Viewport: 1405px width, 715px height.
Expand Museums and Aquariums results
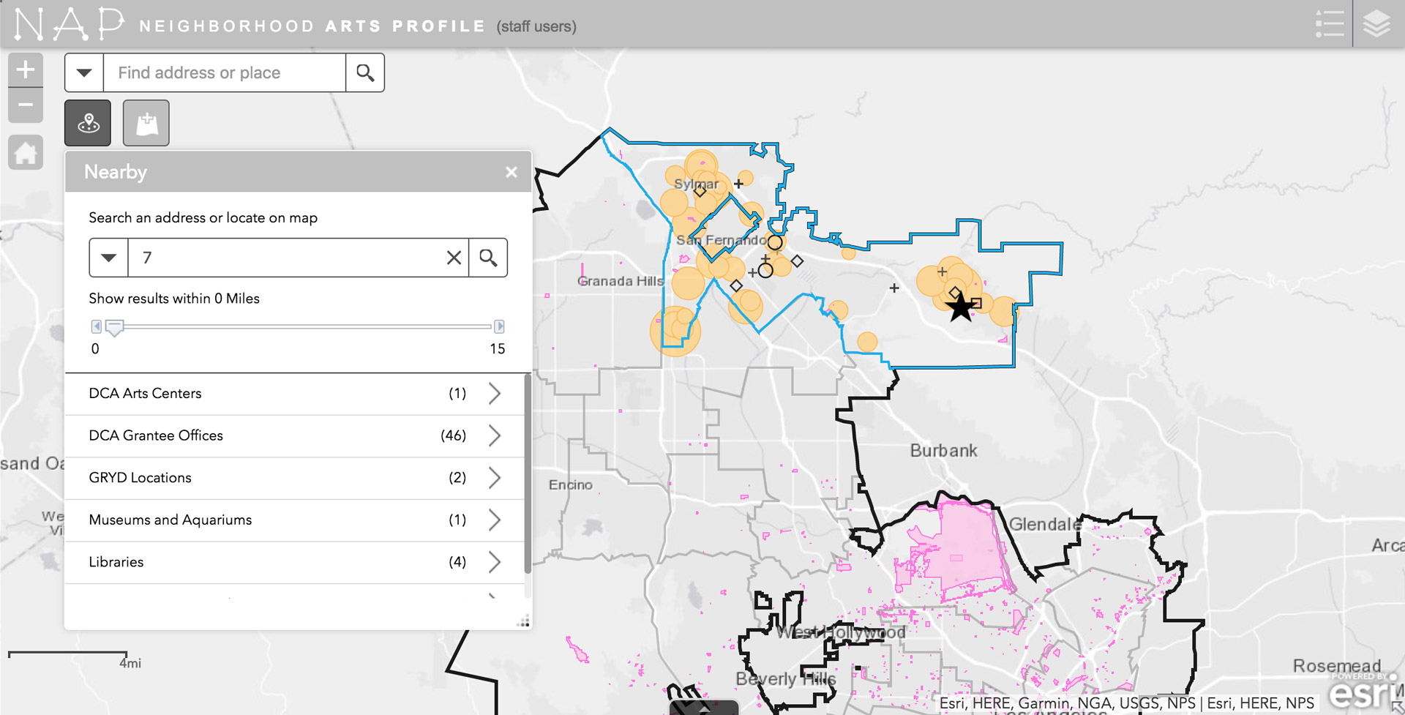(x=295, y=520)
